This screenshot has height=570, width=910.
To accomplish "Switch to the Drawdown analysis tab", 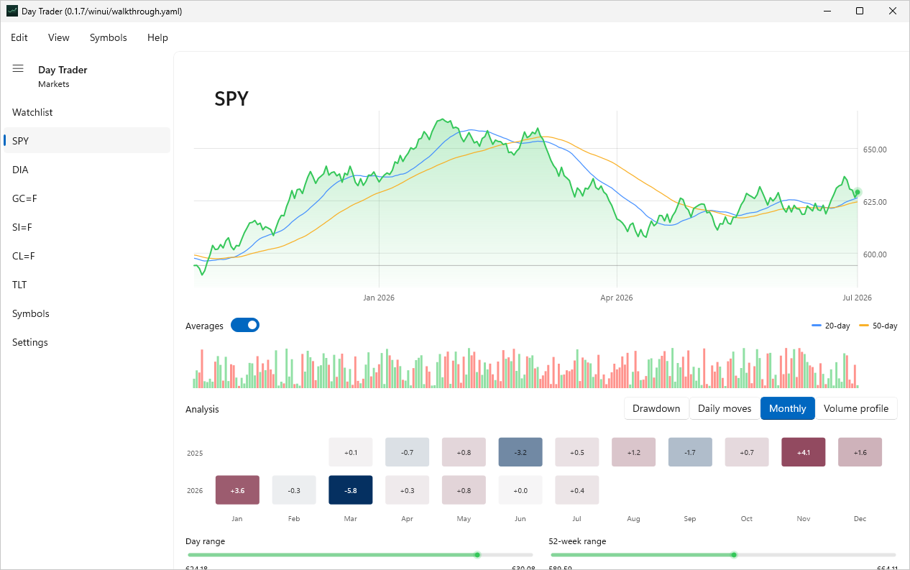I will click(656, 408).
